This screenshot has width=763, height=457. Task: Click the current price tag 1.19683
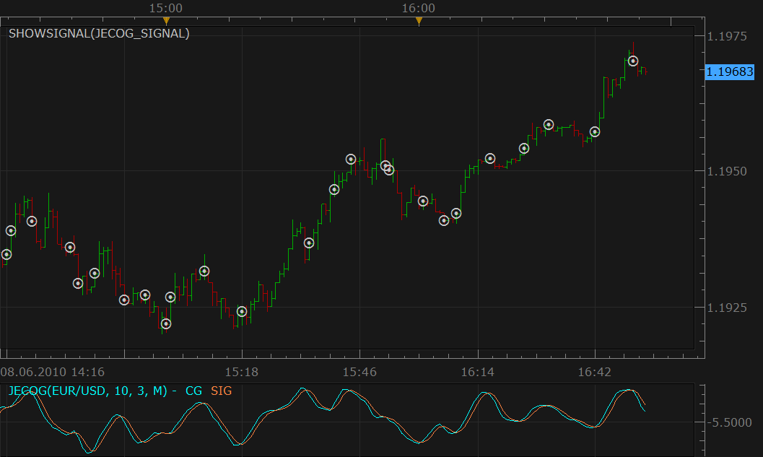click(x=729, y=72)
